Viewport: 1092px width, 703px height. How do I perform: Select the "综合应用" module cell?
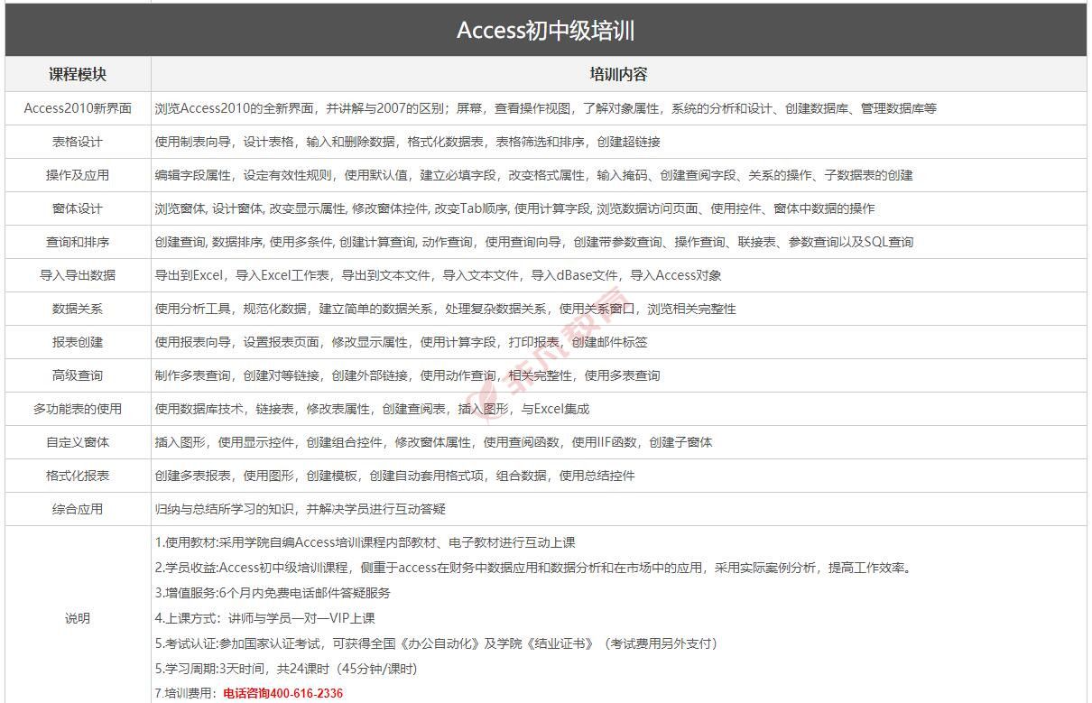pos(78,509)
